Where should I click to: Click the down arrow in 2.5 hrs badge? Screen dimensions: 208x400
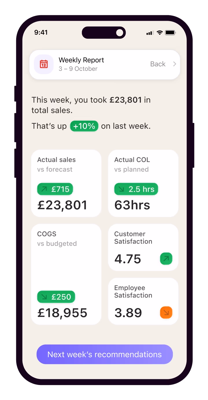121,189
